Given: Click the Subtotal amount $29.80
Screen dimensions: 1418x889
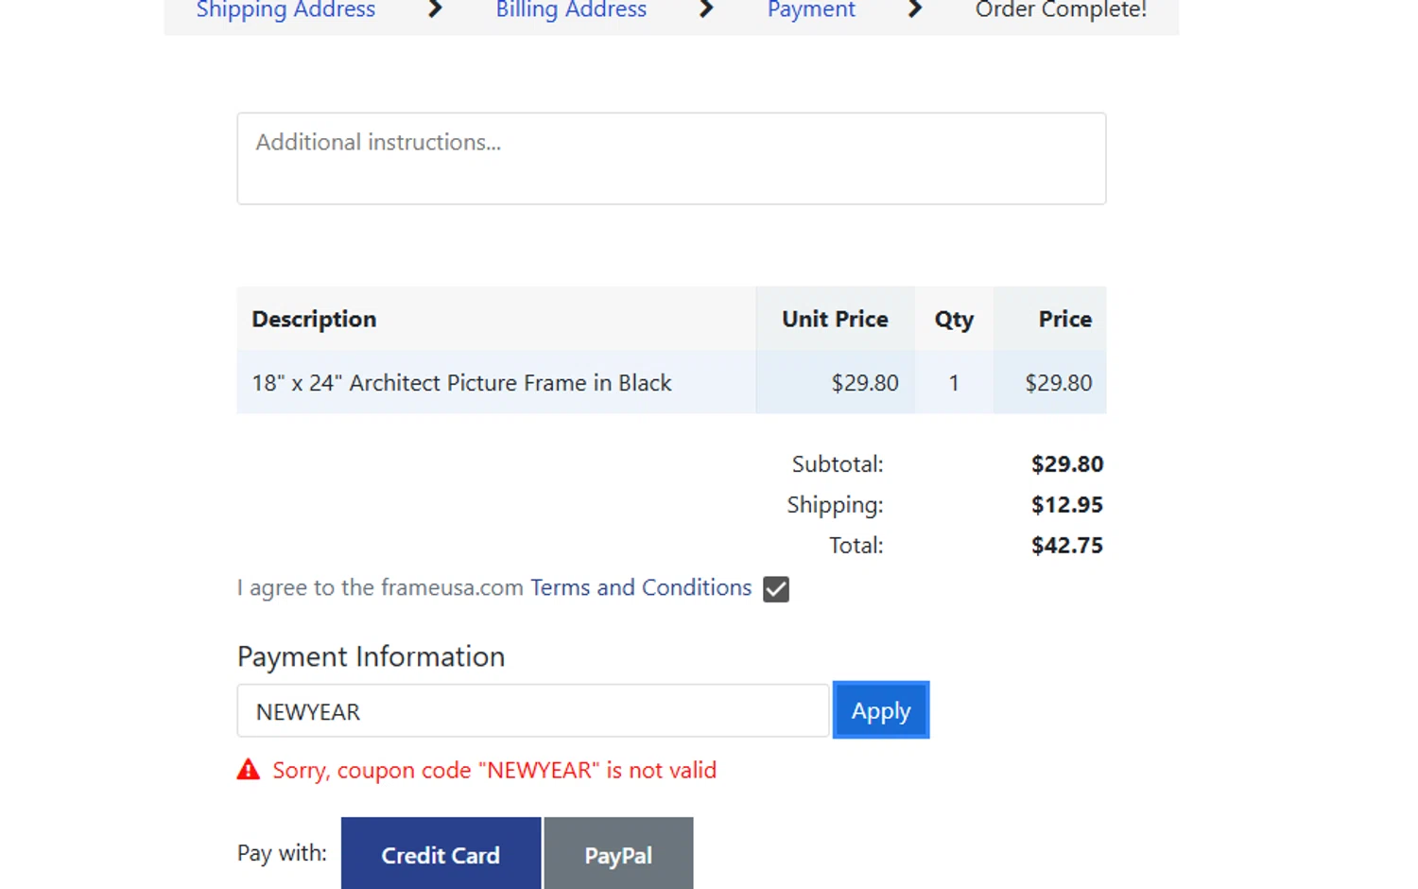Looking at the screenshot, I should click(x=1067, y=464).
